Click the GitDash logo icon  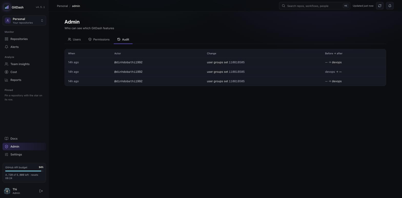pyautogui.click(x=7, y=7)
